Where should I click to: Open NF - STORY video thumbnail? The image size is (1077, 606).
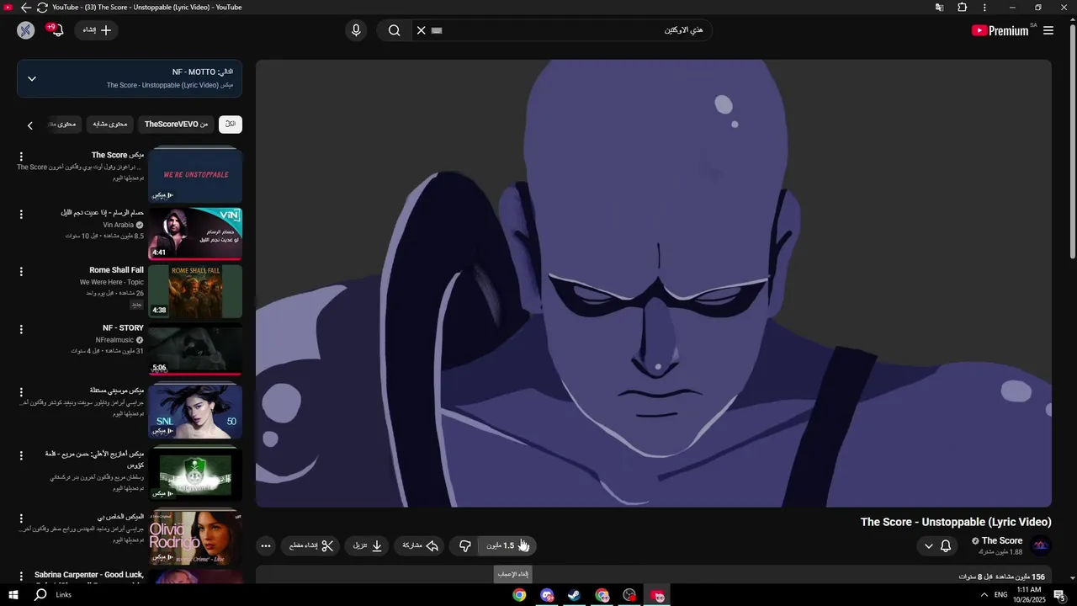[x=195, y=348]
